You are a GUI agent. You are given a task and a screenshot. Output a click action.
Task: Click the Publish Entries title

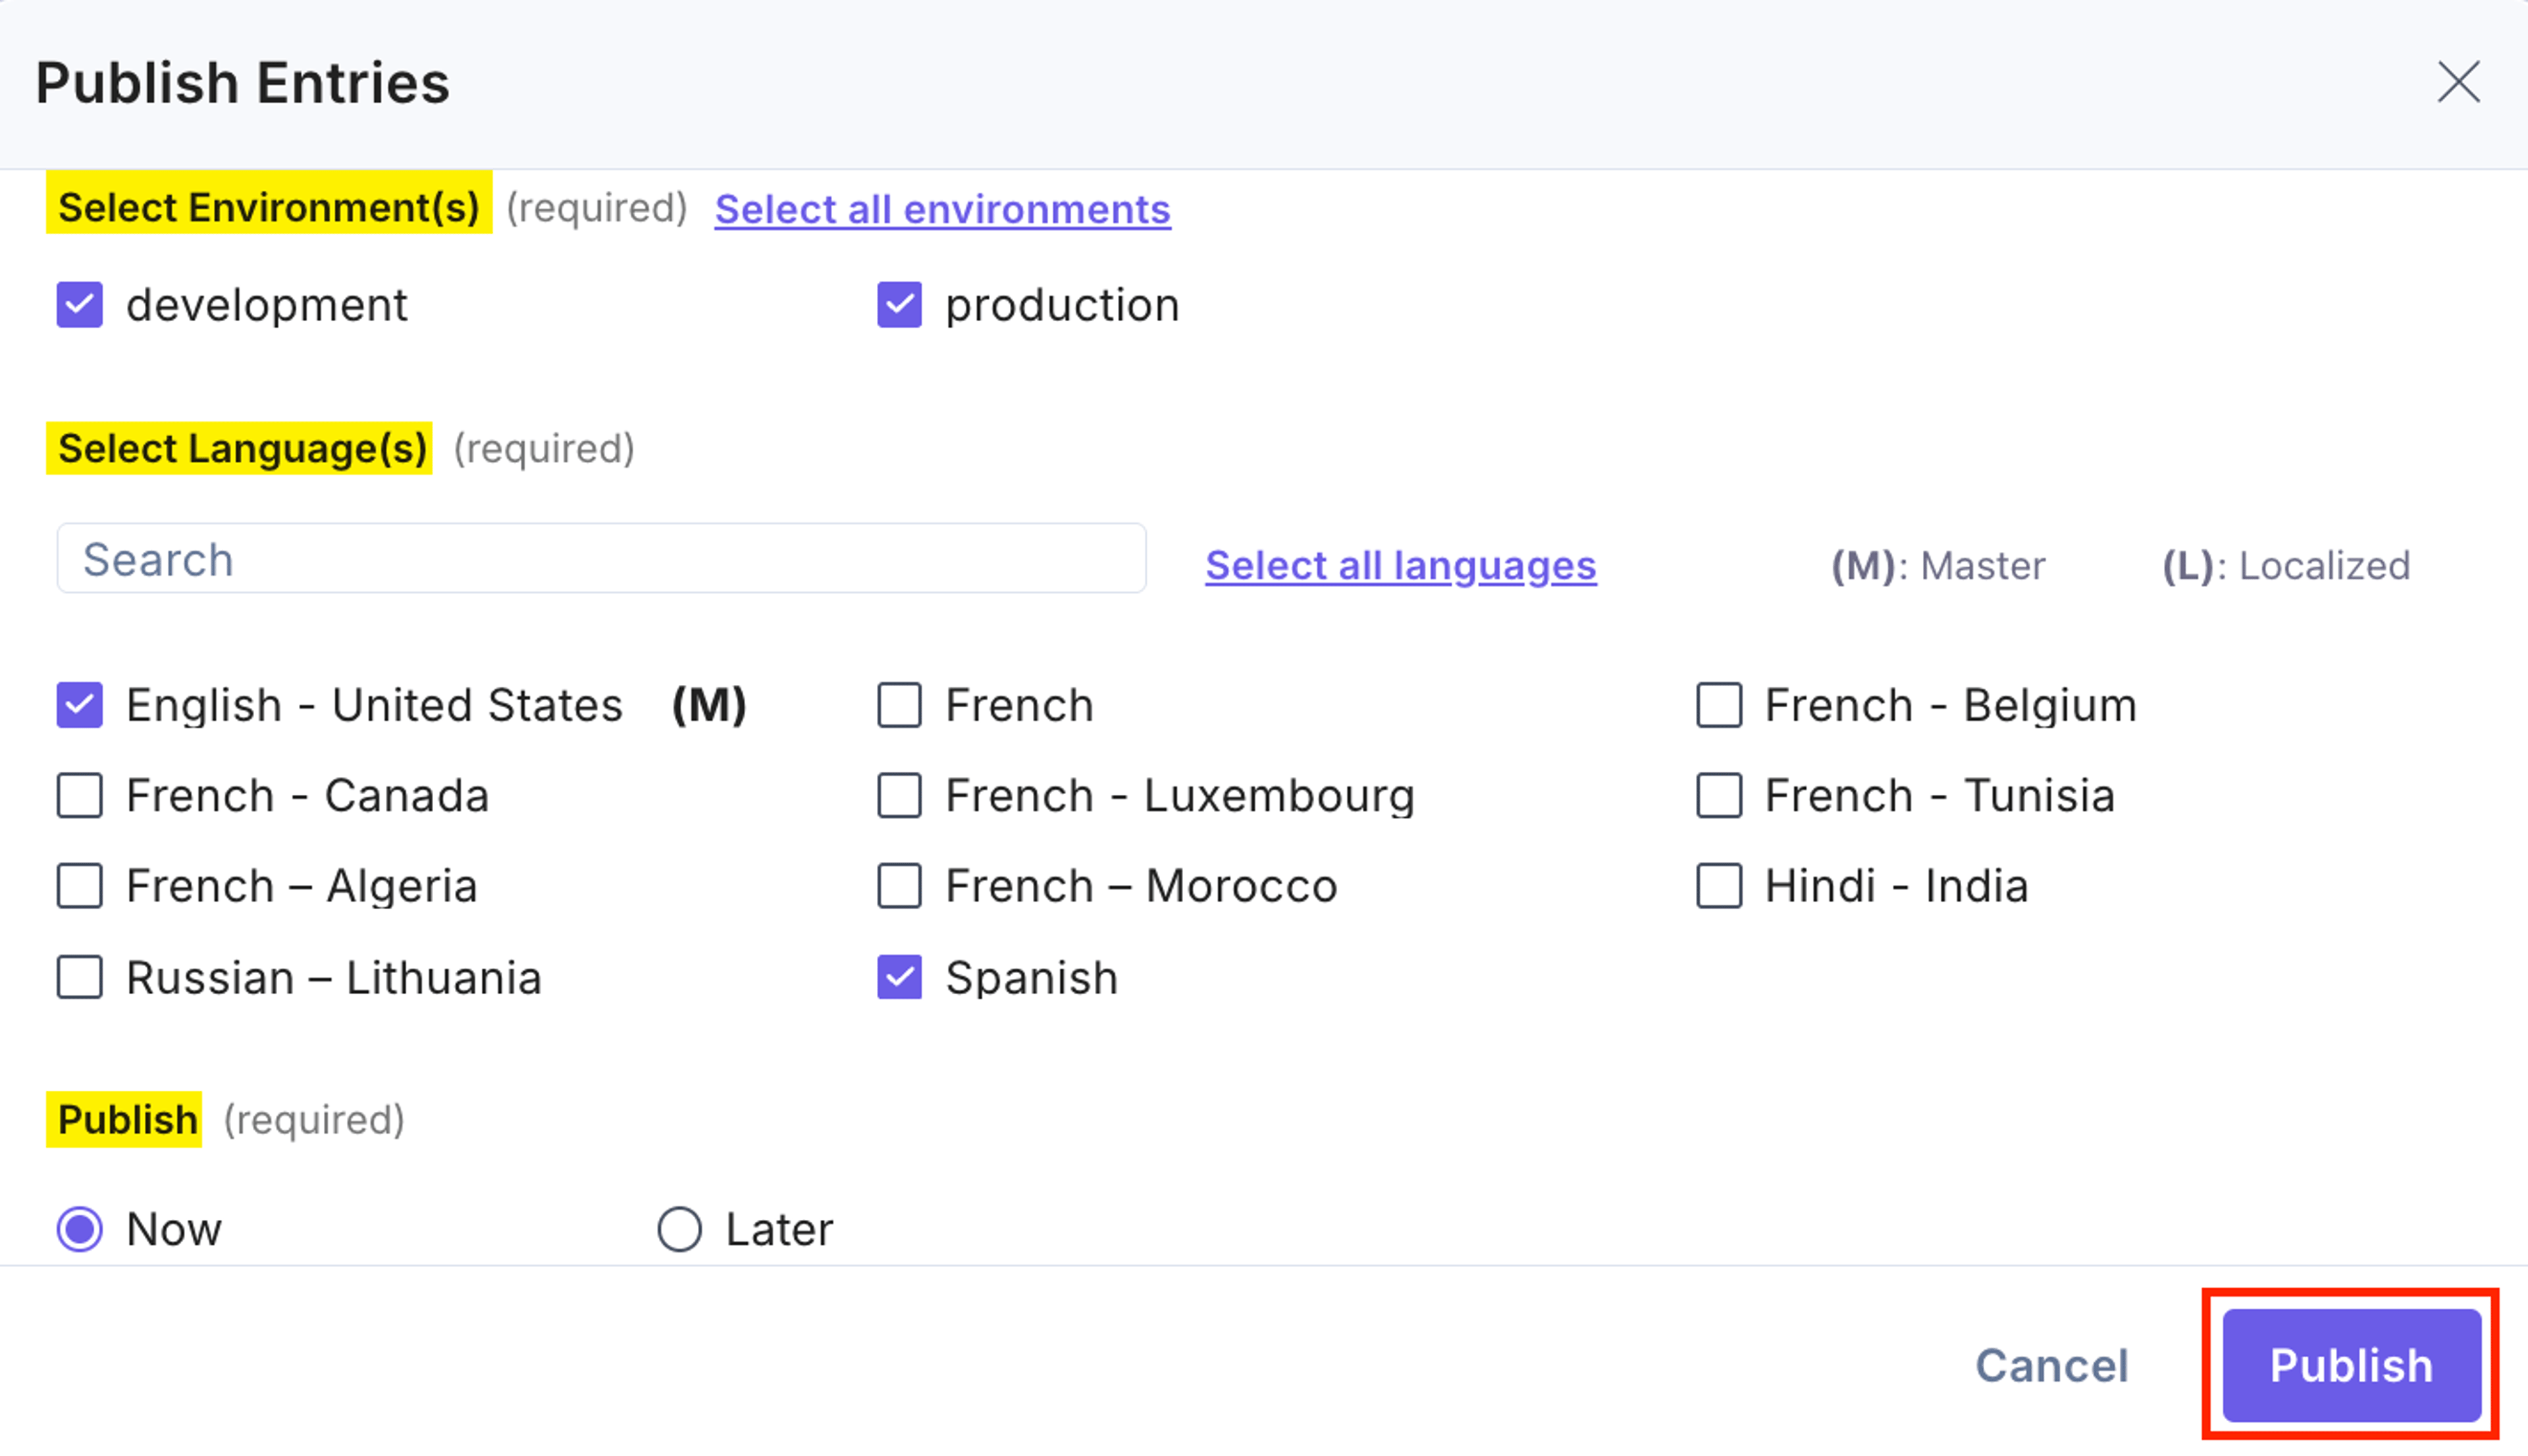click(x=242, y=82)
